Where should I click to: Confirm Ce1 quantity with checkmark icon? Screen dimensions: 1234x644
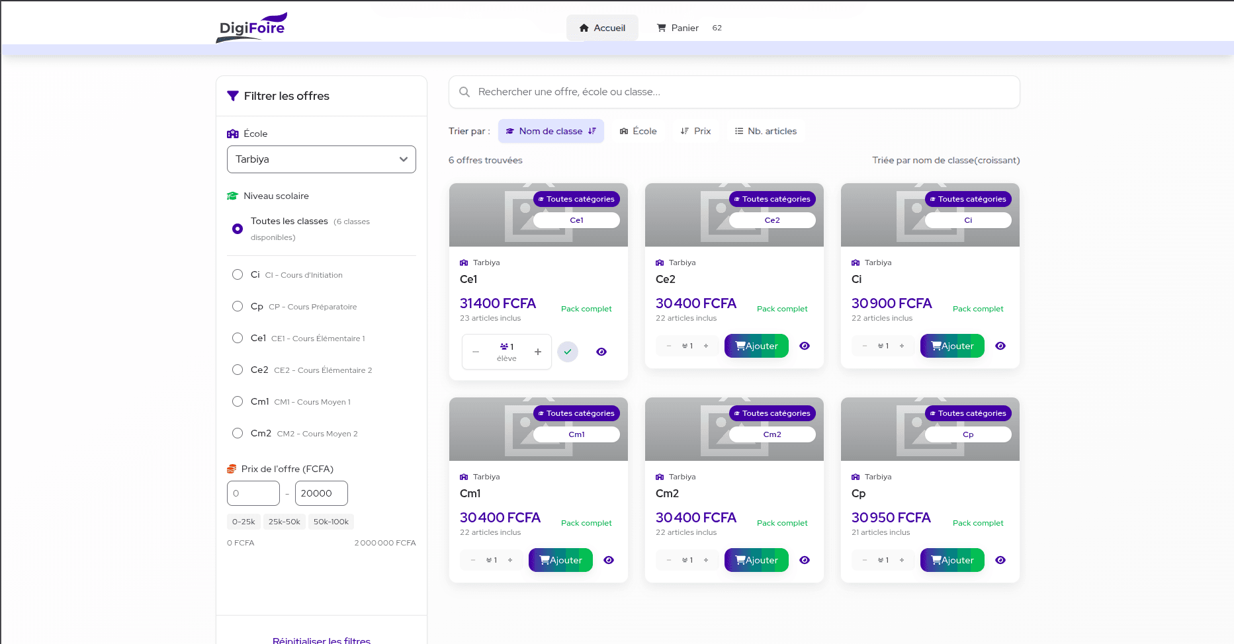coord(567,352)
